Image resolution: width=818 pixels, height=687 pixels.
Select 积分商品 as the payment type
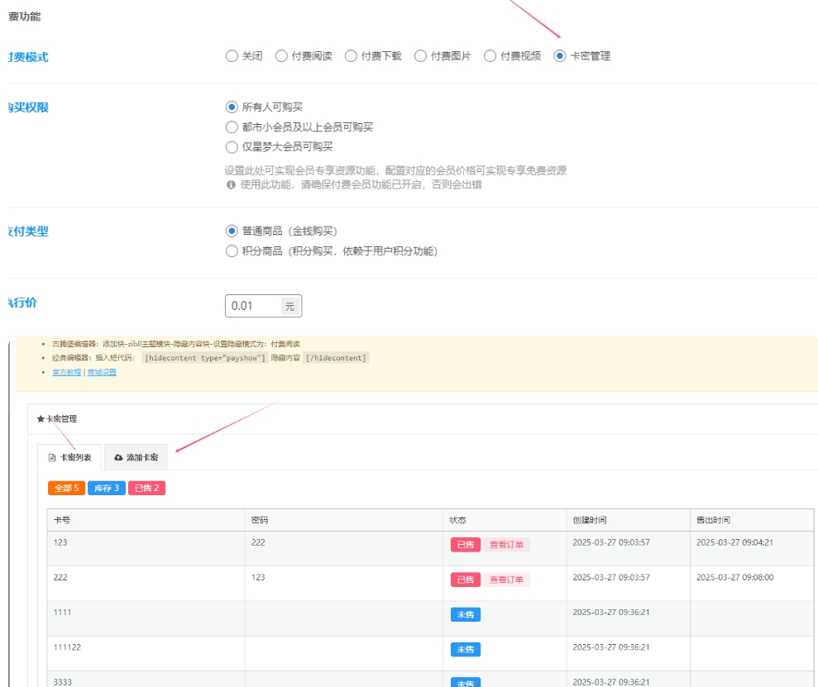[232, 251]
